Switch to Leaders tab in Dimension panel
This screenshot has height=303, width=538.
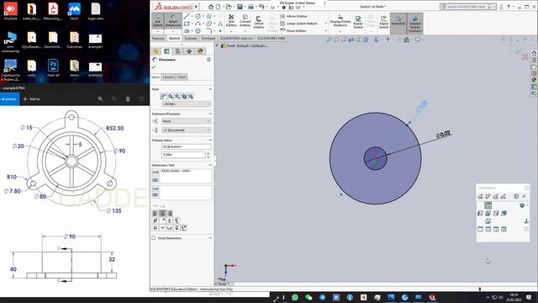[168, 77]
